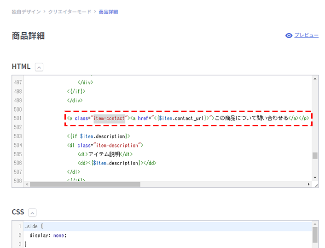The height and width of the screenshot is (248, 325).
Task: Click the <{/if}> tag on line 498
Action: point(76,91)
